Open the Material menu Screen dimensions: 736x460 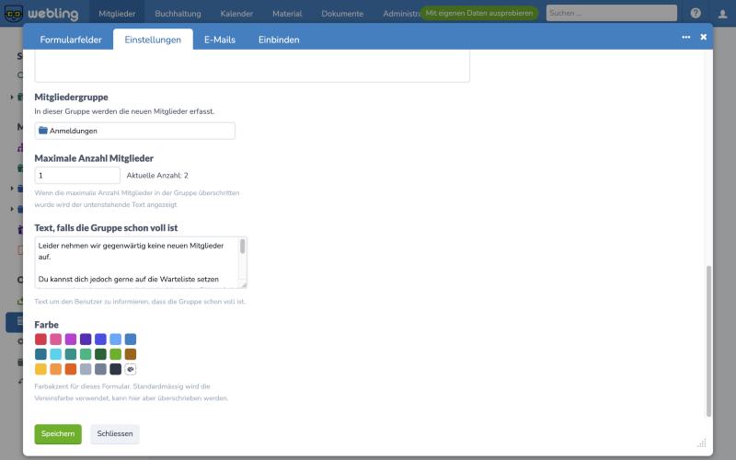(x=287, y=14)
